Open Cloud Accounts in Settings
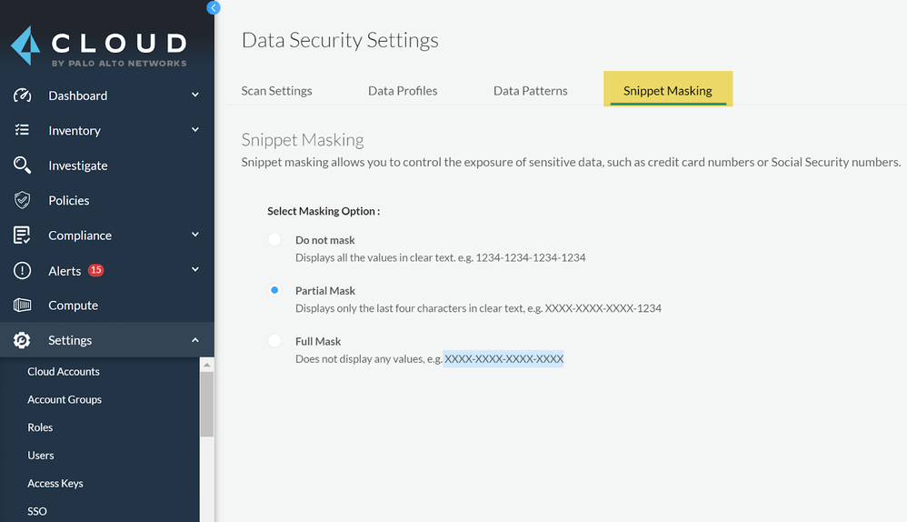Viewport: 907px width, 522px height. 64,372
